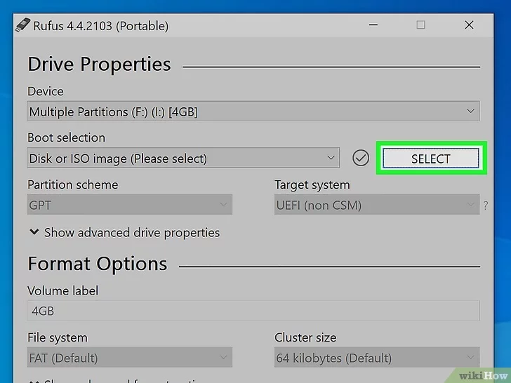Click the Target system label

click(x=312, y=184)
